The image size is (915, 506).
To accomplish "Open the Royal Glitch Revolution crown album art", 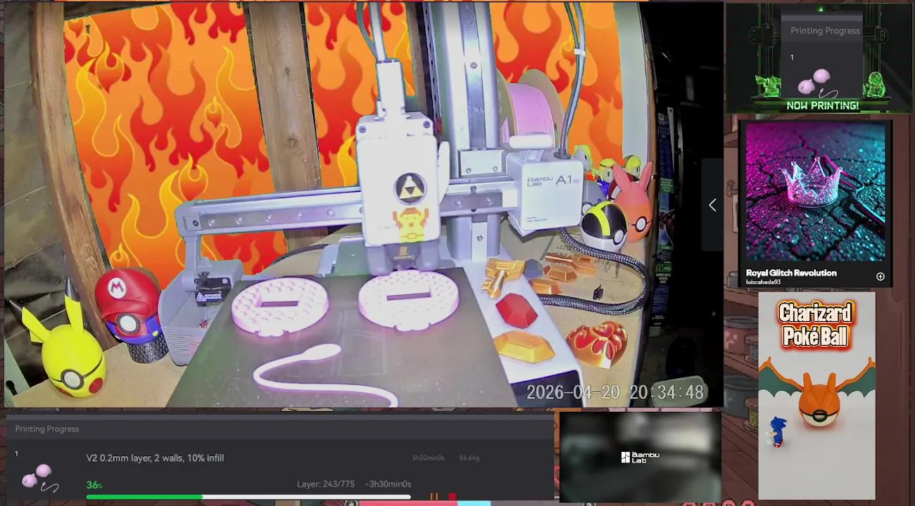I will [815, 192].
